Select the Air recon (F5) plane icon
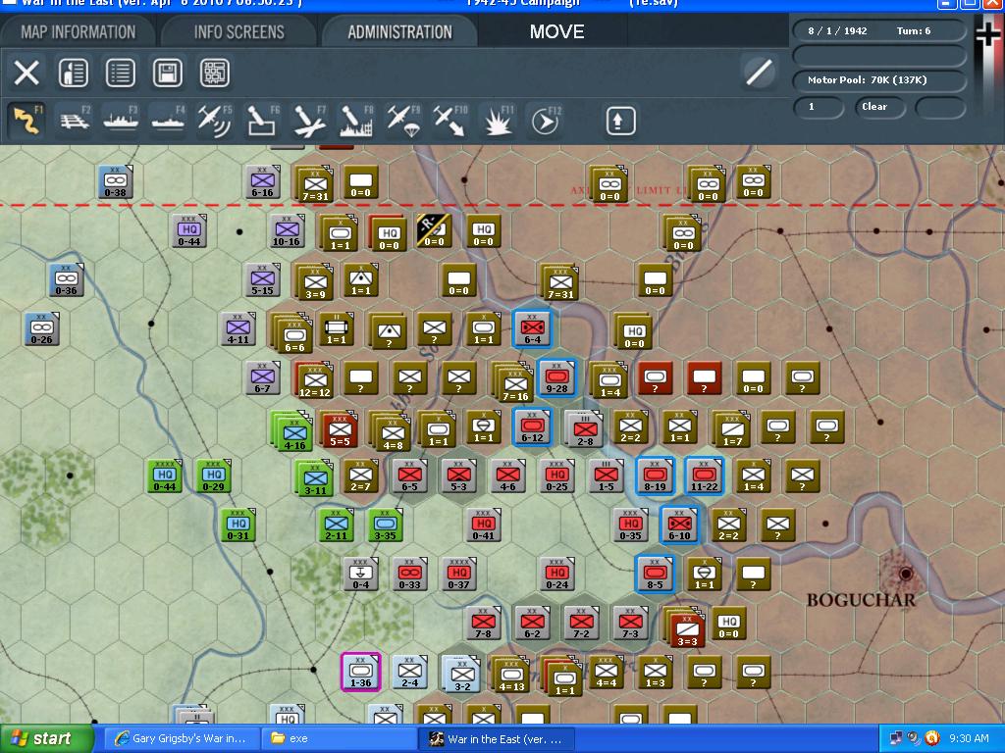The width and height of the screenshot is (1005, 753). tap(215, 120)
